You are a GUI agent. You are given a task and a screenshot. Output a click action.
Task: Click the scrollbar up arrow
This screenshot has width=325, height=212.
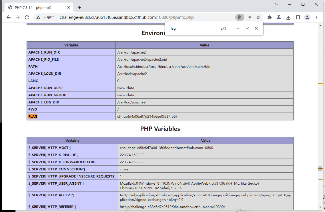[x=320, y=25]
